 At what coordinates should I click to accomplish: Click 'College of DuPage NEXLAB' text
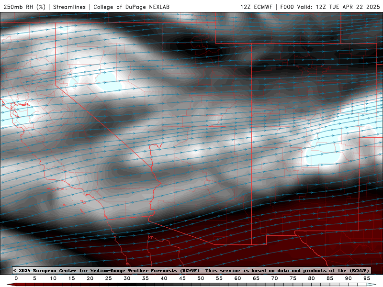[131, 7]
